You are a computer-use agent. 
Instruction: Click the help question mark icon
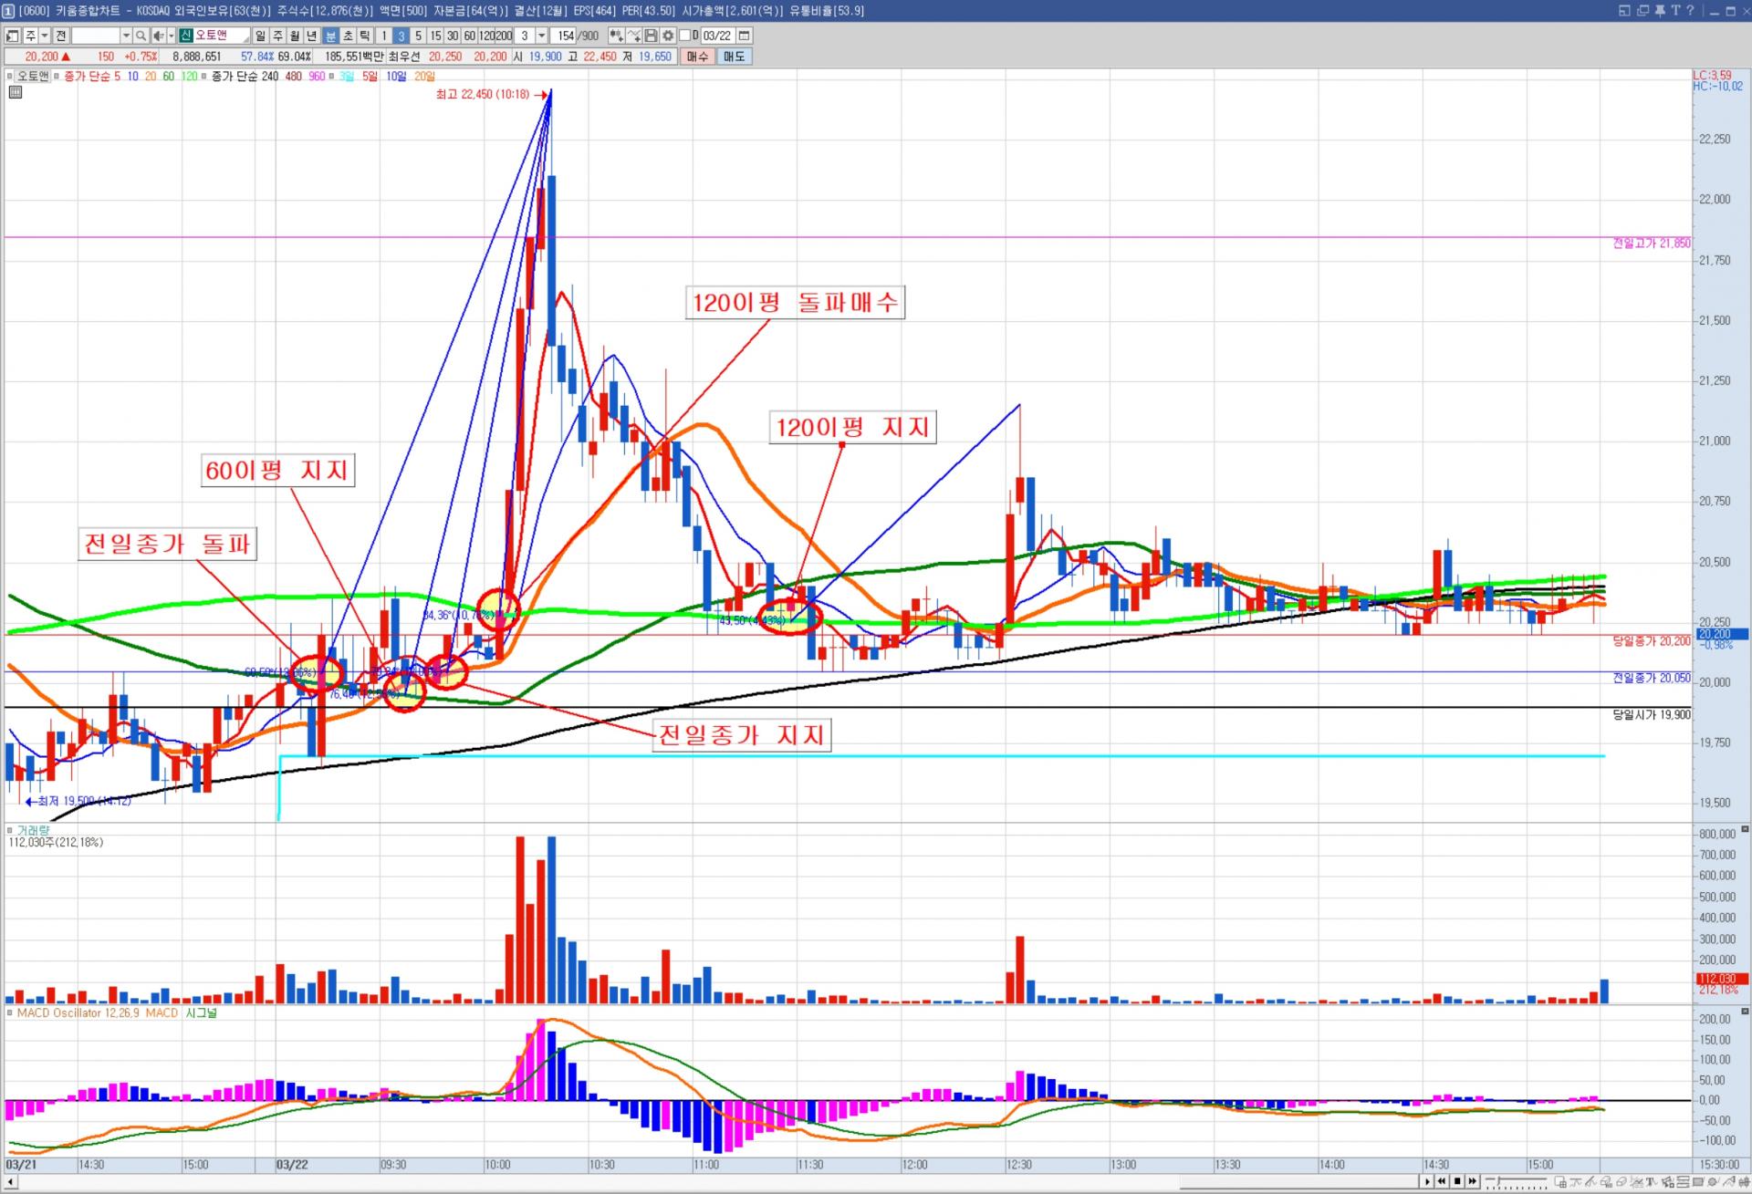(1690, 11)
